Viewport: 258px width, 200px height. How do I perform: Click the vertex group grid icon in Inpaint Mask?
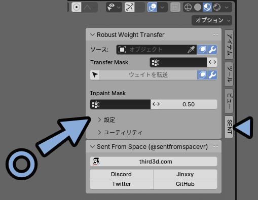(x=96, y=104)
